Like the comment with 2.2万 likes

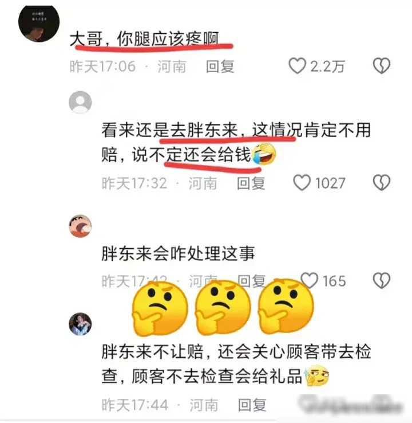click(x=298, y=65)
